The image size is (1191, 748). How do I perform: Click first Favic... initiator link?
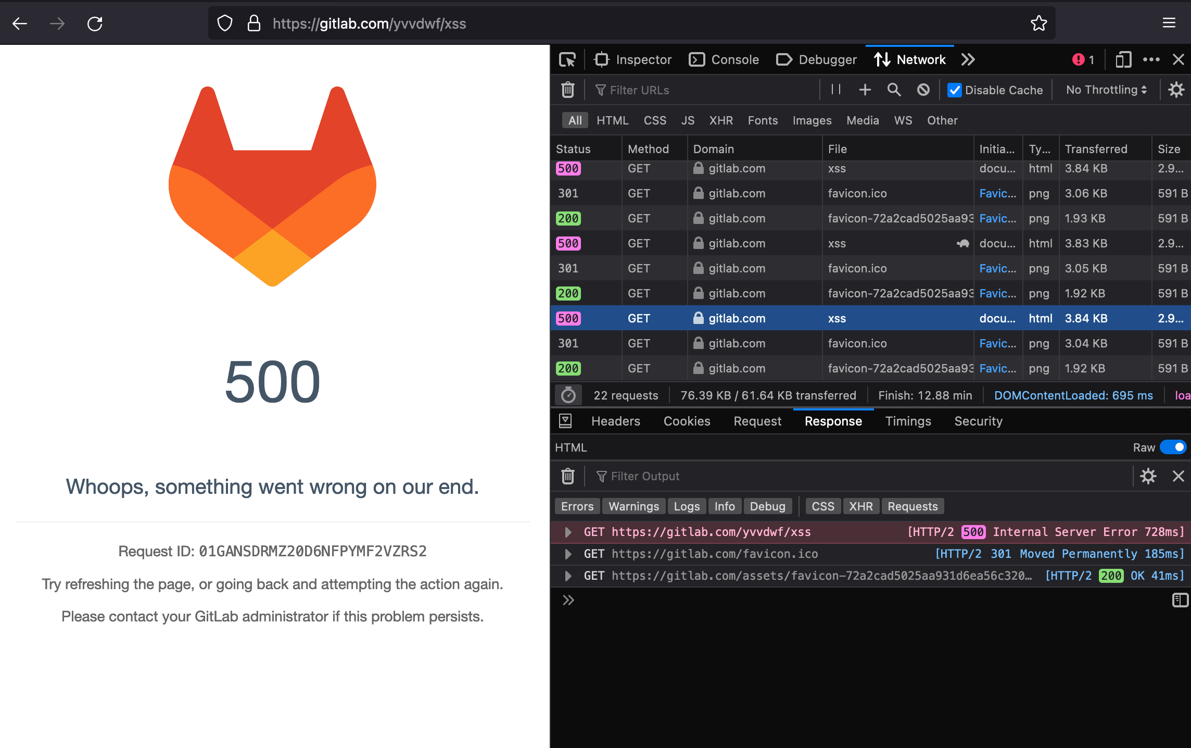point(997,193)
